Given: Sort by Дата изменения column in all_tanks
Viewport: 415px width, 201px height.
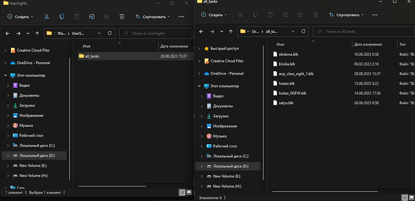Looking at the screenshot, I should [x=368, y=44].
